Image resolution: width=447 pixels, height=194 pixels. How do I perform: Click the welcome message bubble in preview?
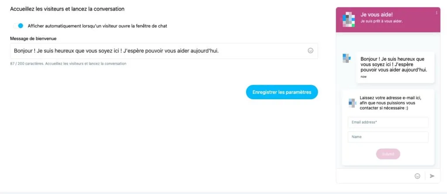pyautogui.click(x=395, y=67)
